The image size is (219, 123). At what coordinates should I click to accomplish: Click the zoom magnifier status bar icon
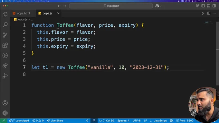94,120
